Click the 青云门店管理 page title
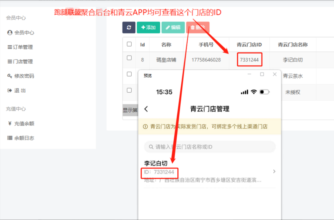Image resolution: width=334 pixels, height=220 pixels. pyautogui.click(x=210, y=109)
